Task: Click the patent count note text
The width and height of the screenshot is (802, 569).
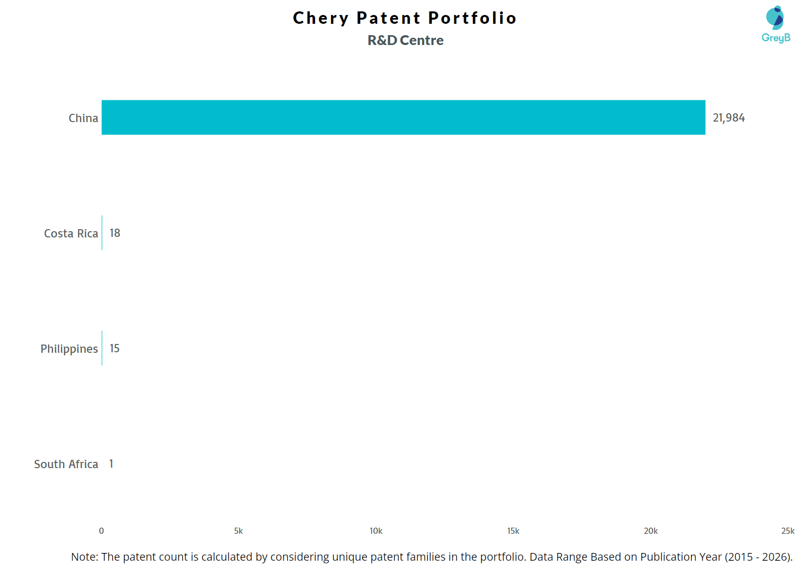Action: [x=432, y=557]
